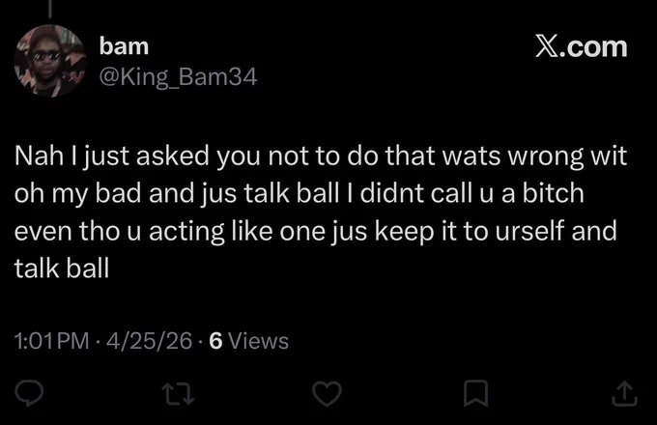Click the 1:01 PM timestamp
The width and height of the screenshot is (657, 425).
(52, 340)
